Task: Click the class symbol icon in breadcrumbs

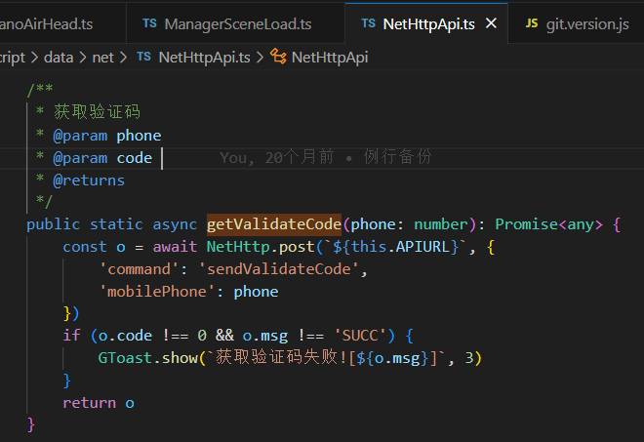Action: [x=278, y=58]
